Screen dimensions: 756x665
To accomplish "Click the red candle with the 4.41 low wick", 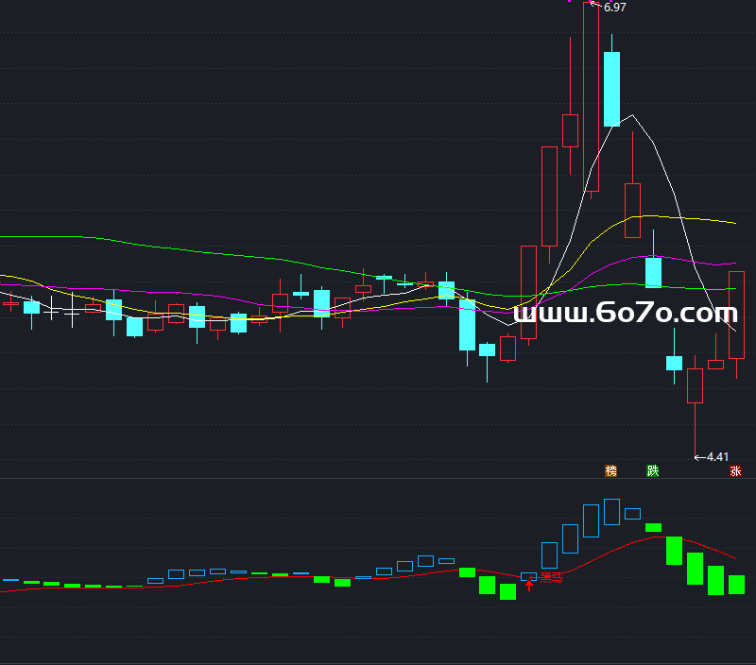I will [x=695, y=385].
